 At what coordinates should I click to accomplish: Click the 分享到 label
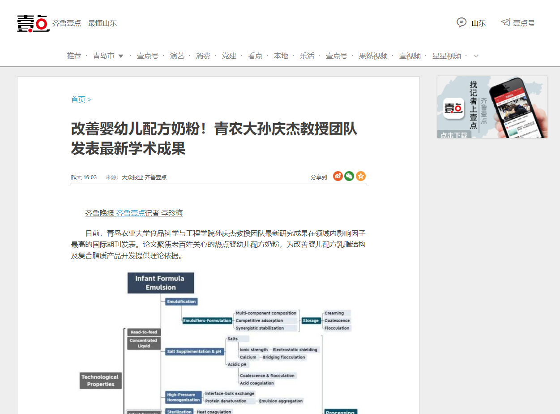pos(319,177)
